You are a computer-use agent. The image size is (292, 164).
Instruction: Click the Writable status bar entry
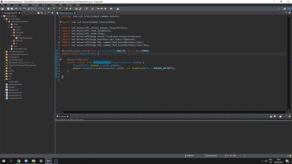(x=190, y=156)
